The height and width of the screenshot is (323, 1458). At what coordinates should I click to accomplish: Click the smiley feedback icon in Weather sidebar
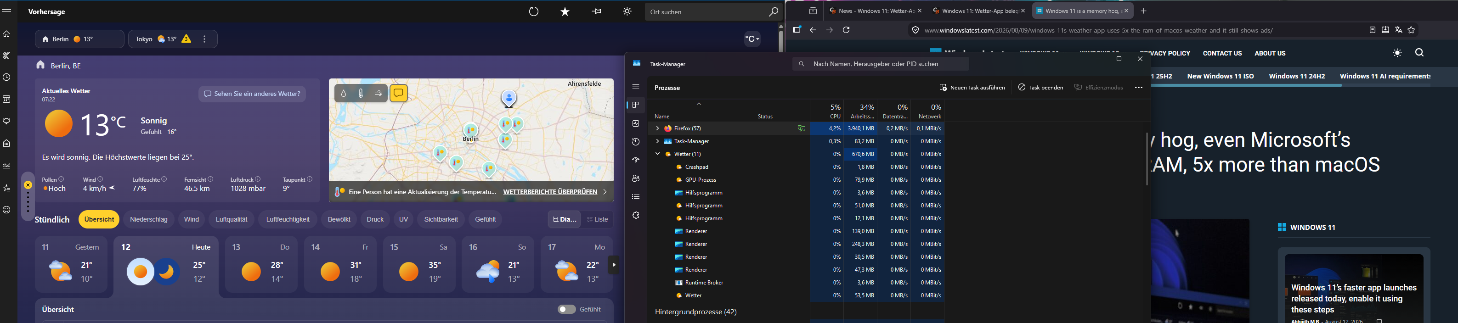pos(7,210)
